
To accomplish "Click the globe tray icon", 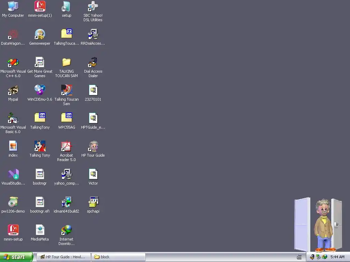I will [x=325, y=257].
